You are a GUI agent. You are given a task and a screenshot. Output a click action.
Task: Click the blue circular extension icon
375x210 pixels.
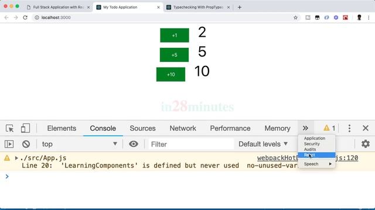[326, 17]
